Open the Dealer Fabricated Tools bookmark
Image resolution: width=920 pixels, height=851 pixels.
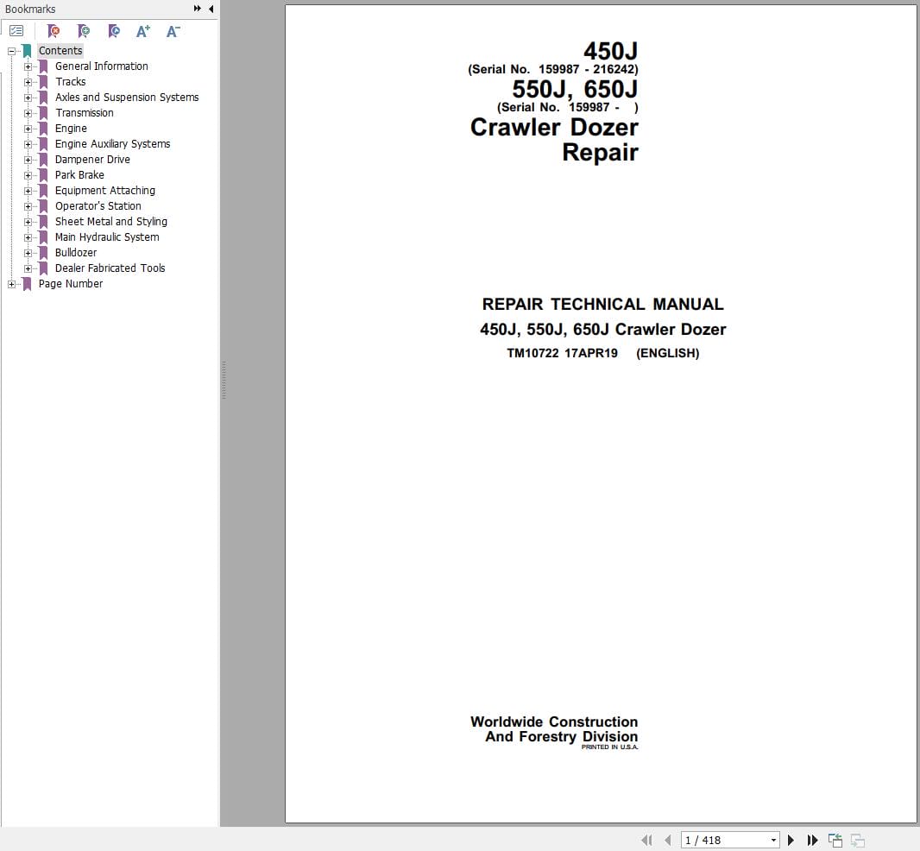point(110,268)
